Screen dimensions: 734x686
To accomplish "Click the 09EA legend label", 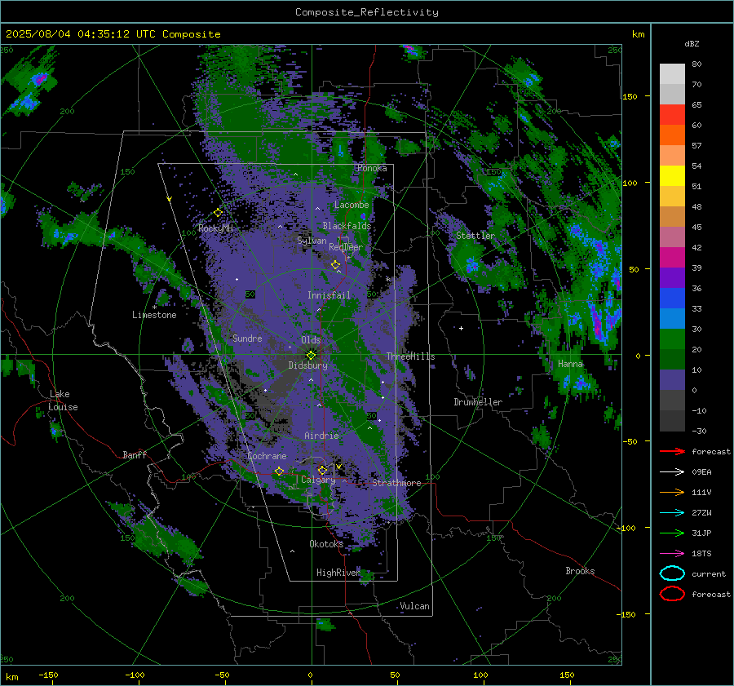I will tap(701, 472).
